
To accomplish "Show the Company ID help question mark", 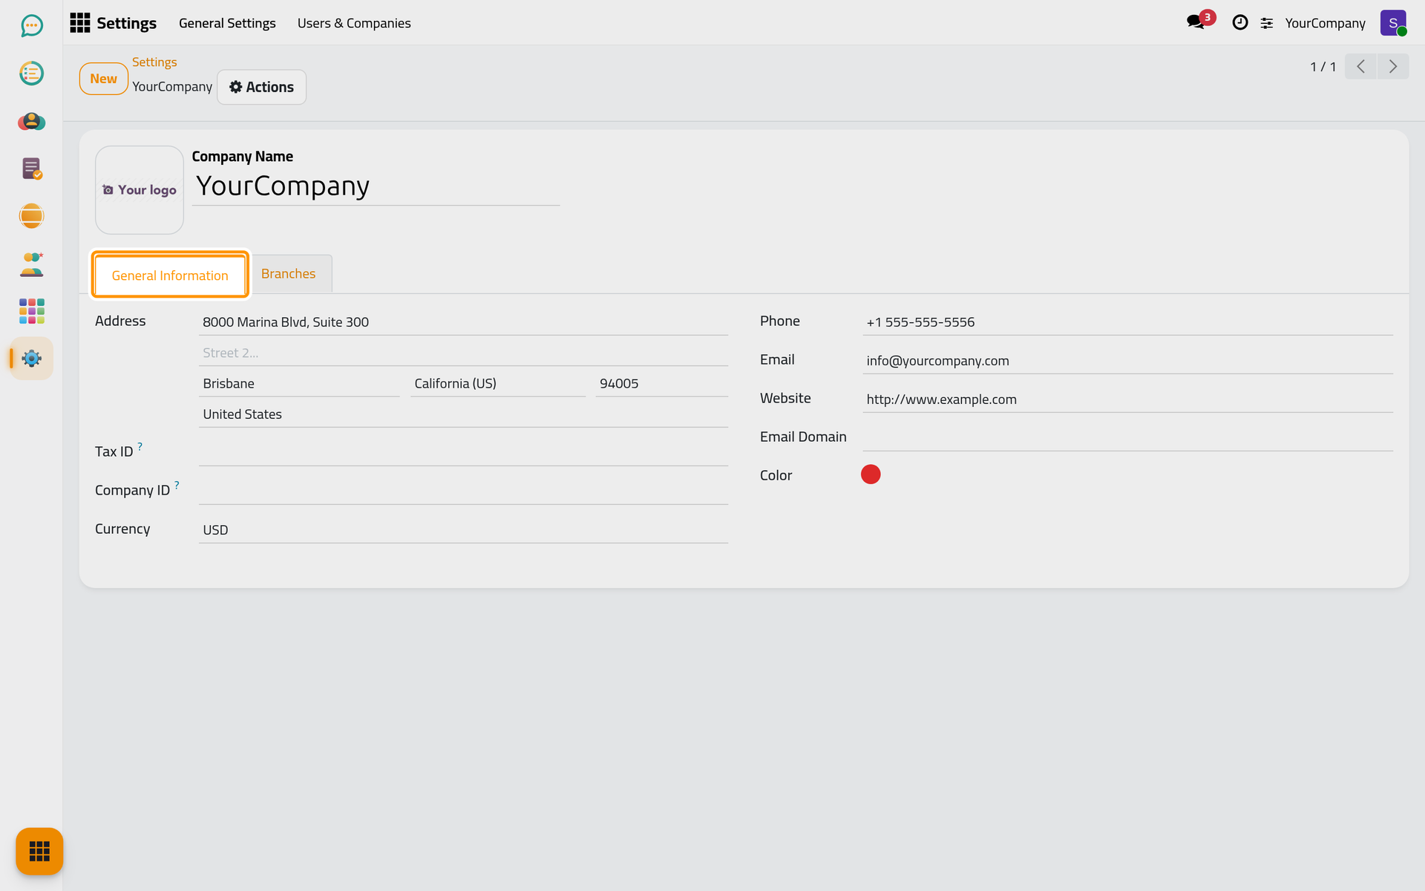I will [177, 485].
